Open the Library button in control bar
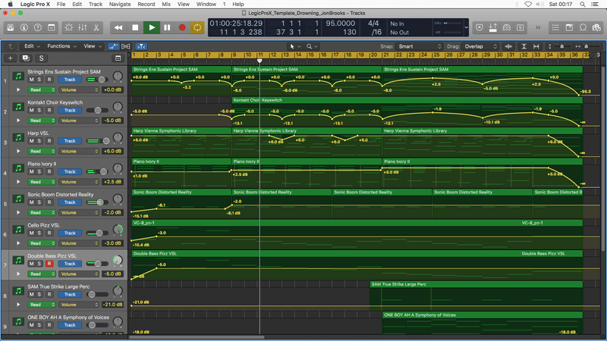 click(x=11, y=27)
